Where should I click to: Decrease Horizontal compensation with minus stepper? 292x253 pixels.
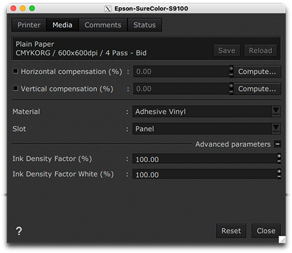pos(231,74)
